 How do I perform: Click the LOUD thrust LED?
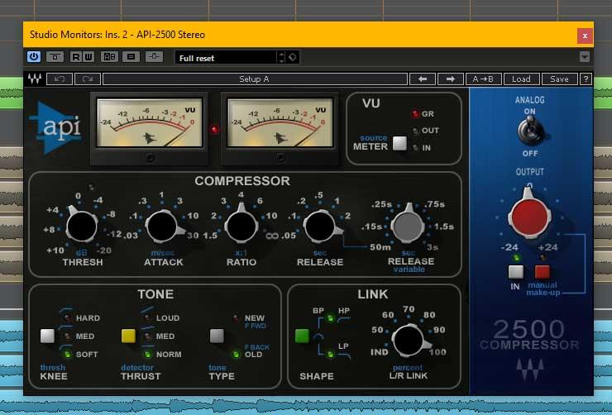(148, 318)
